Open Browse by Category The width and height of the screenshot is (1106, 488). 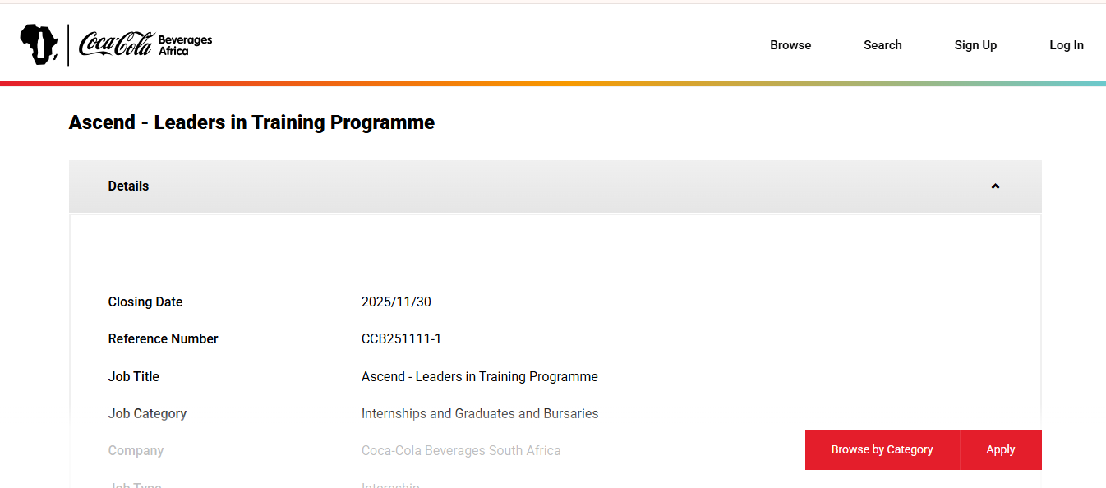tap(882, 449)
